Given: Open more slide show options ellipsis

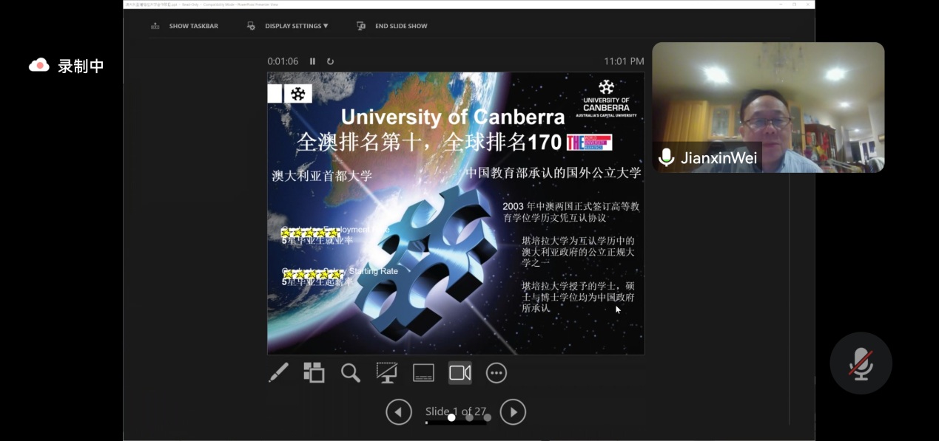Looking at the screenshot, I should pyautogui.click(x=496, y=373).
